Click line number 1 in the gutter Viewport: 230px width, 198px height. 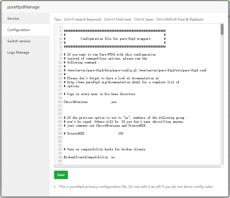61,27
